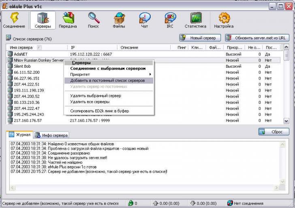
Task: Open the Настройка settings gear icon
Action: point(224,19)
